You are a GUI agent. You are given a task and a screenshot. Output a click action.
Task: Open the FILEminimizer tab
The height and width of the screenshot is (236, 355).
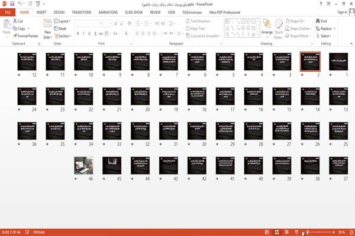click(192, 12)
